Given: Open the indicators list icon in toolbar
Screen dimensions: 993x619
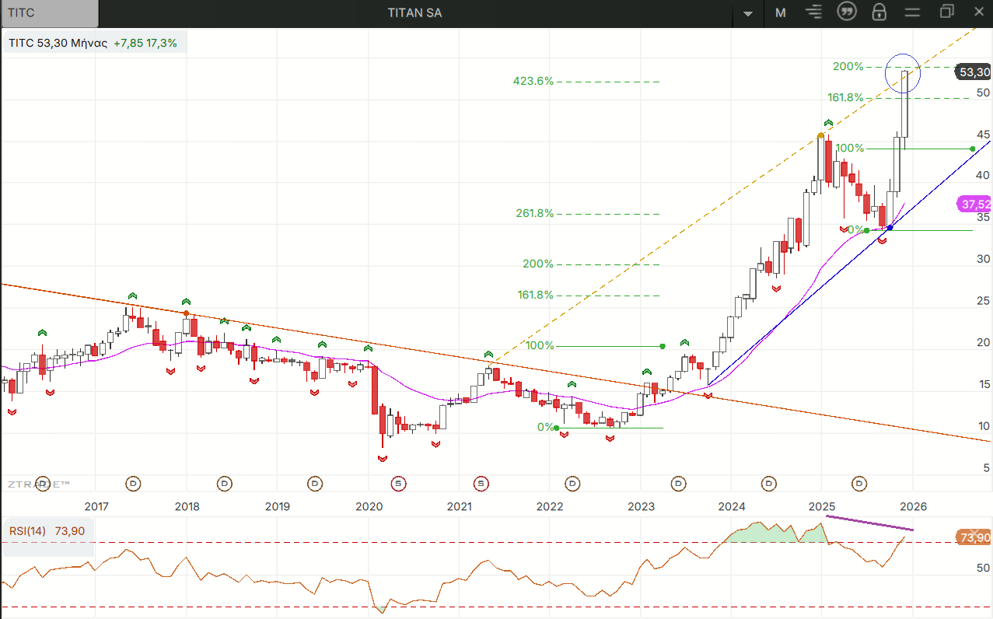Looking at the screenshot, I should pyautogui.click(x=814, y=12).
